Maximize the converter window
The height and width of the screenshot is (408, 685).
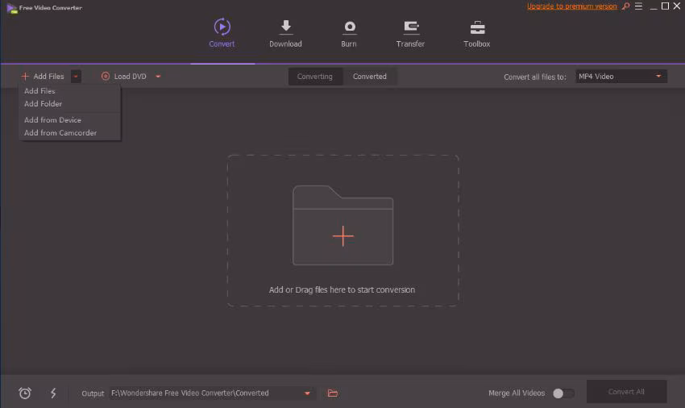coord(666,6)
